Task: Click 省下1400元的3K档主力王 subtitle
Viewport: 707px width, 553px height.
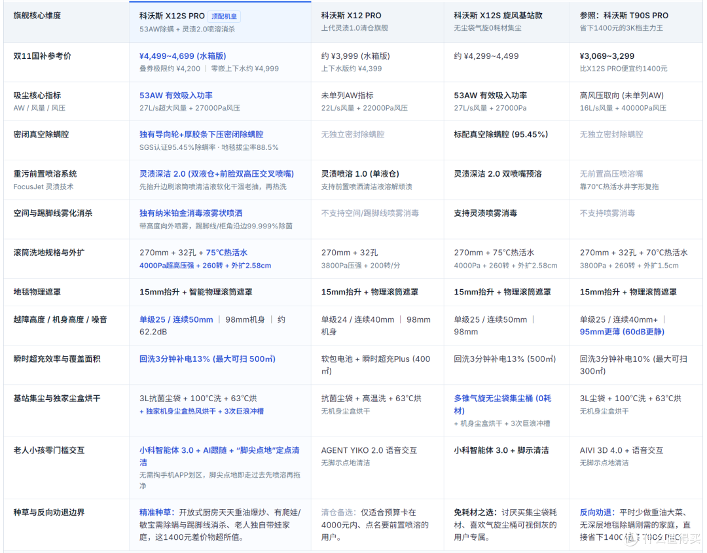Action: click(x=621, y=28)
